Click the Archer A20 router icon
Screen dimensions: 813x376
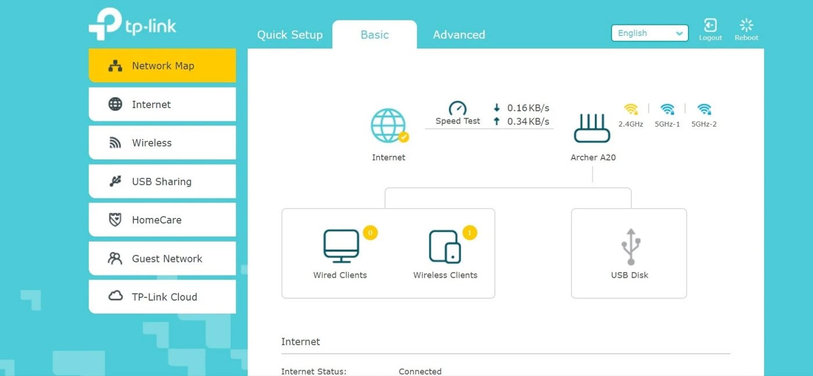[592, 128]
